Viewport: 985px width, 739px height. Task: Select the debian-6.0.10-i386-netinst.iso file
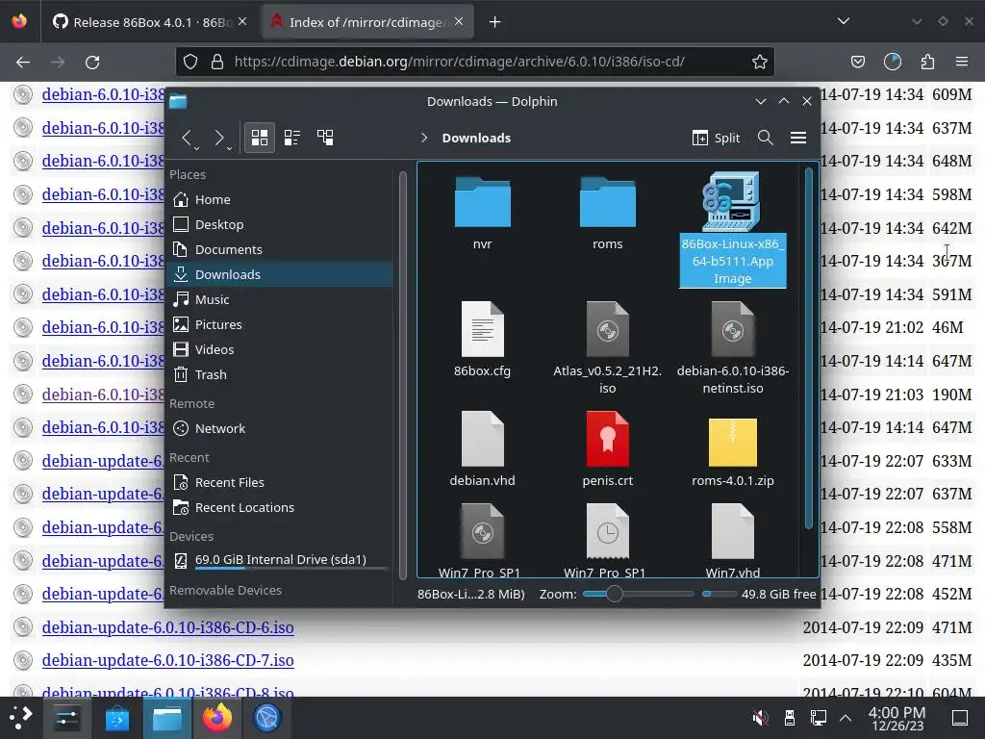coord(732,329)
